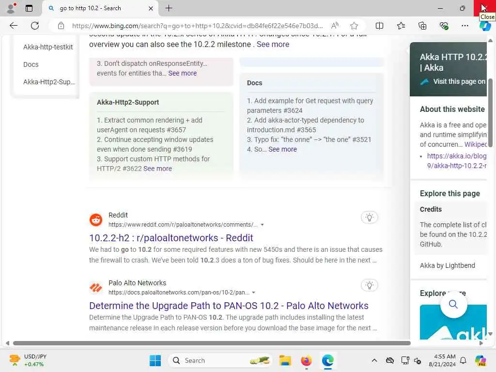Click the Bing URL address bar
The width and height of the screenshot is (496, 372).
(198, 26)
